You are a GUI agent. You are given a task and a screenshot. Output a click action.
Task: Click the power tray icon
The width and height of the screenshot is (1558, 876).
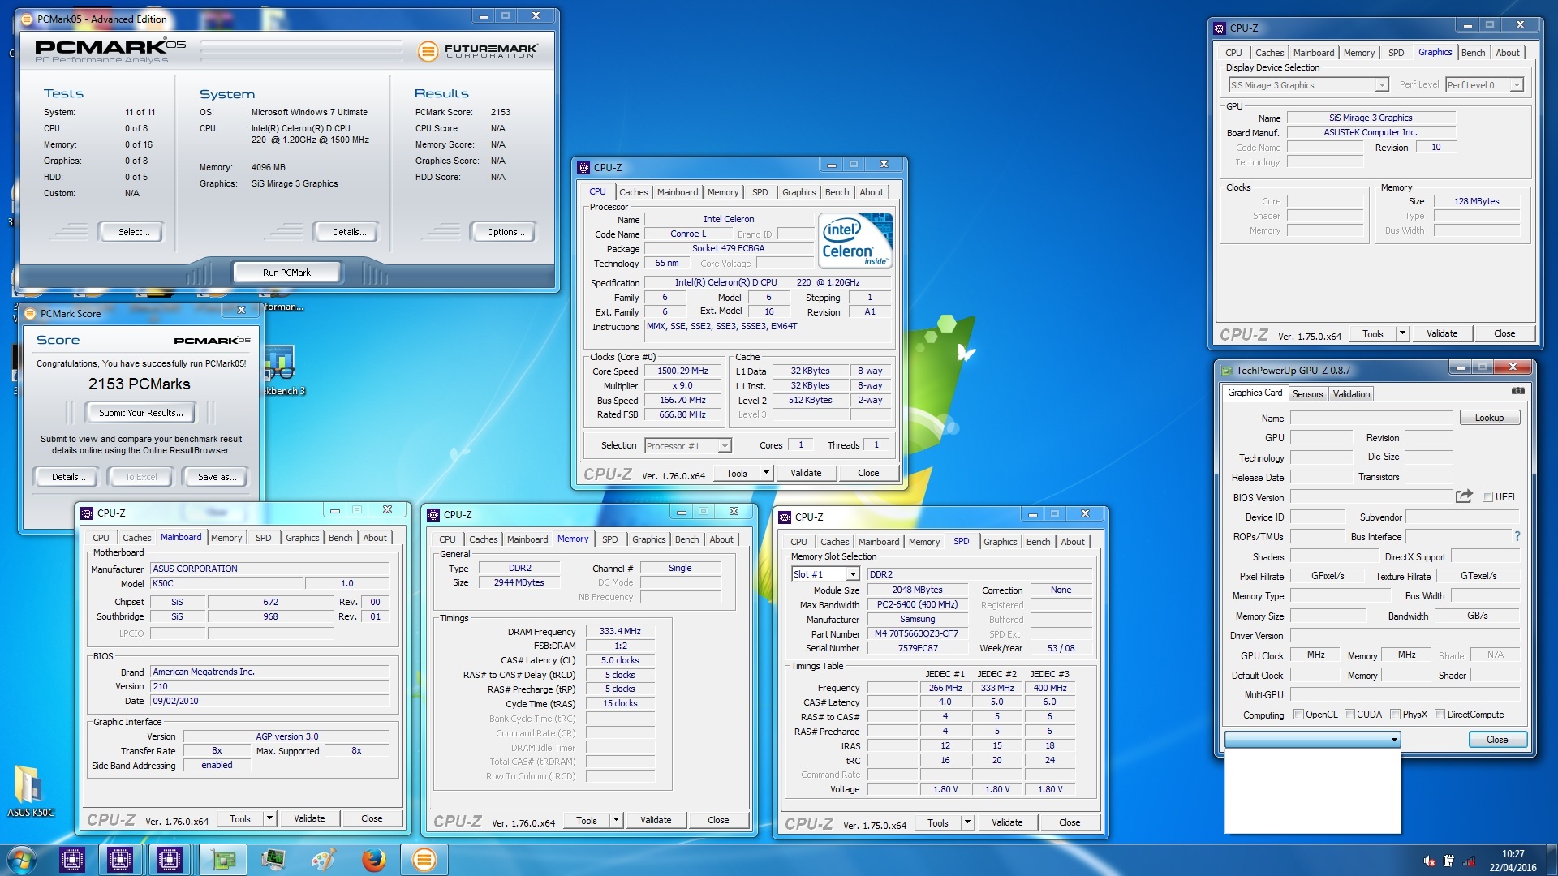1448,861
